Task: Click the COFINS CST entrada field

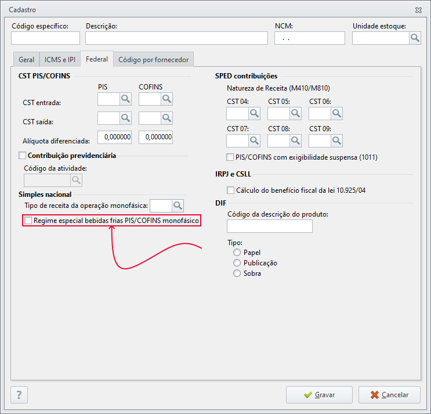Action: pyautogui.click(x=150, y=99)
